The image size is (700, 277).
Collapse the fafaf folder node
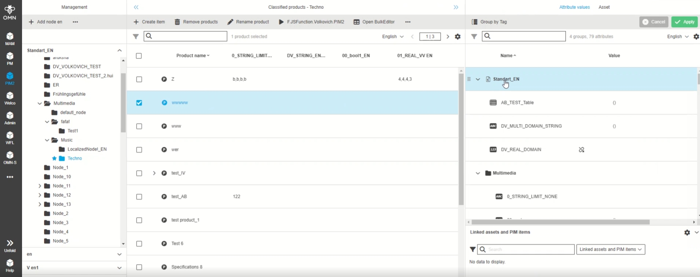pos(47,122)
